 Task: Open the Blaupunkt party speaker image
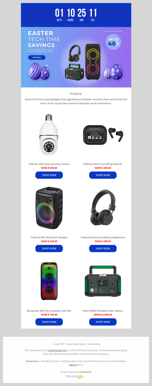click(49, 281)
